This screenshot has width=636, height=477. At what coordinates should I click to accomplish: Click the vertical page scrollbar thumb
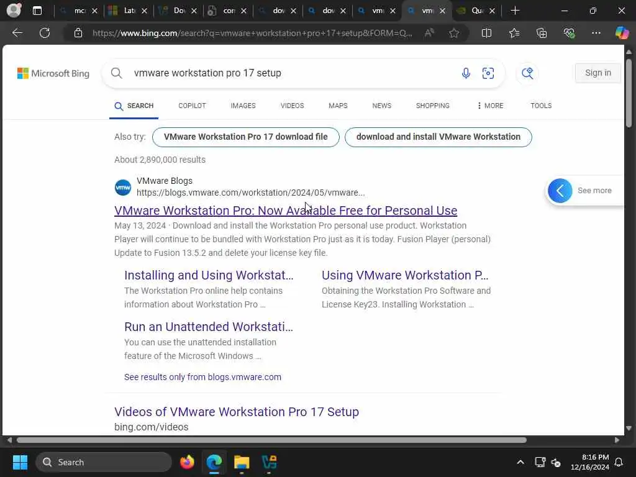pyautogui.click(x=629, y=93)
